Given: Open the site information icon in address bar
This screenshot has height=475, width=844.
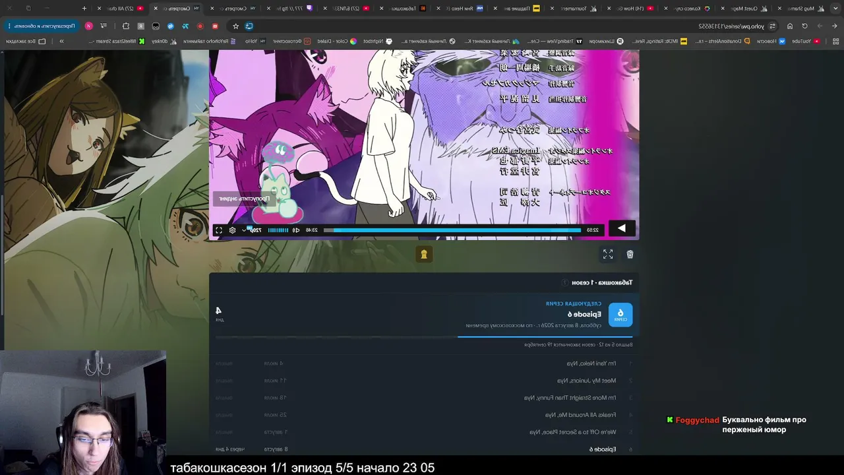Looking at the screenshot, I should pos(772,26).
